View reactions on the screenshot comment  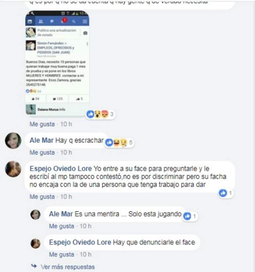(x=101, y=114)
